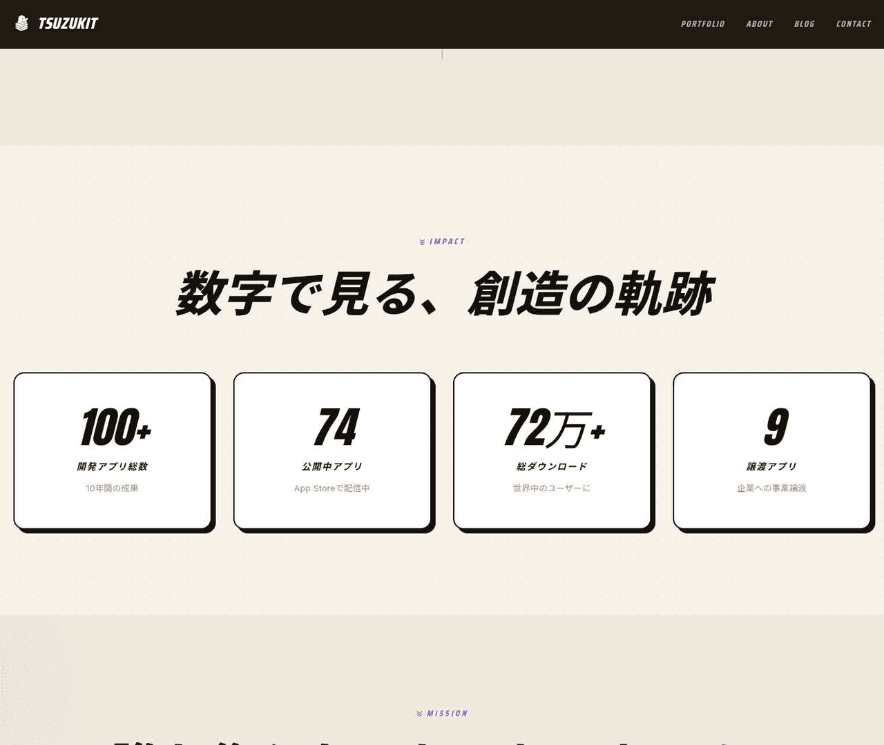Image resolution: width=884 pixels, height=745 pixels.
Task: Click the heading 数字で見る、創造の軌跡
Action: coord(445,294)
